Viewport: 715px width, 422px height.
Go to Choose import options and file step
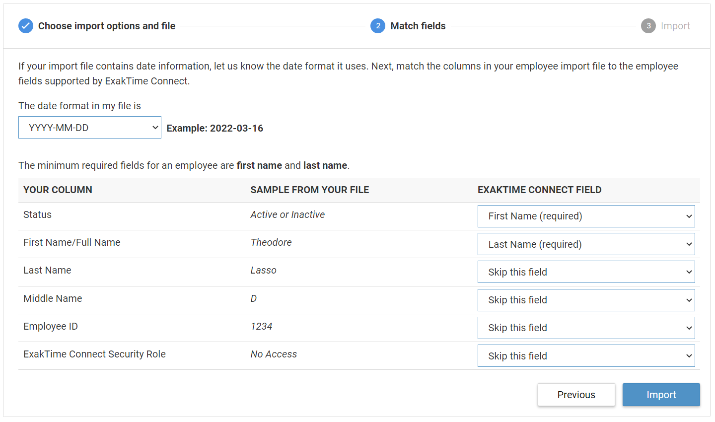pos(107,26)
